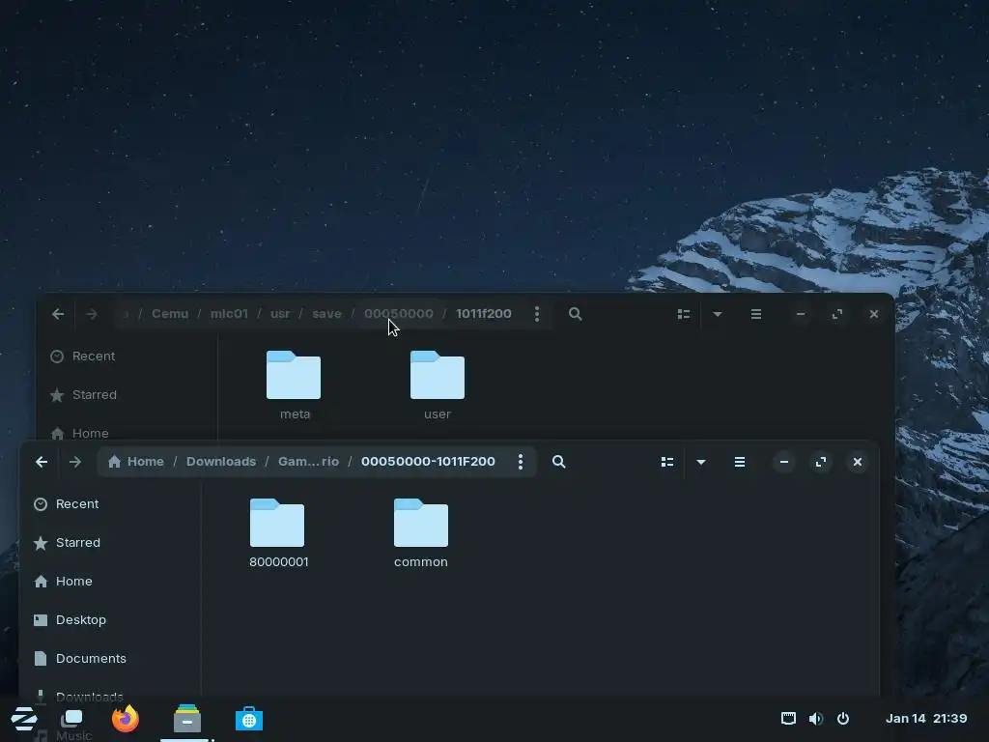This screenshot has width=989, height=742.
Task: Jump to Cemu in back window path
Action: point(170,314)
